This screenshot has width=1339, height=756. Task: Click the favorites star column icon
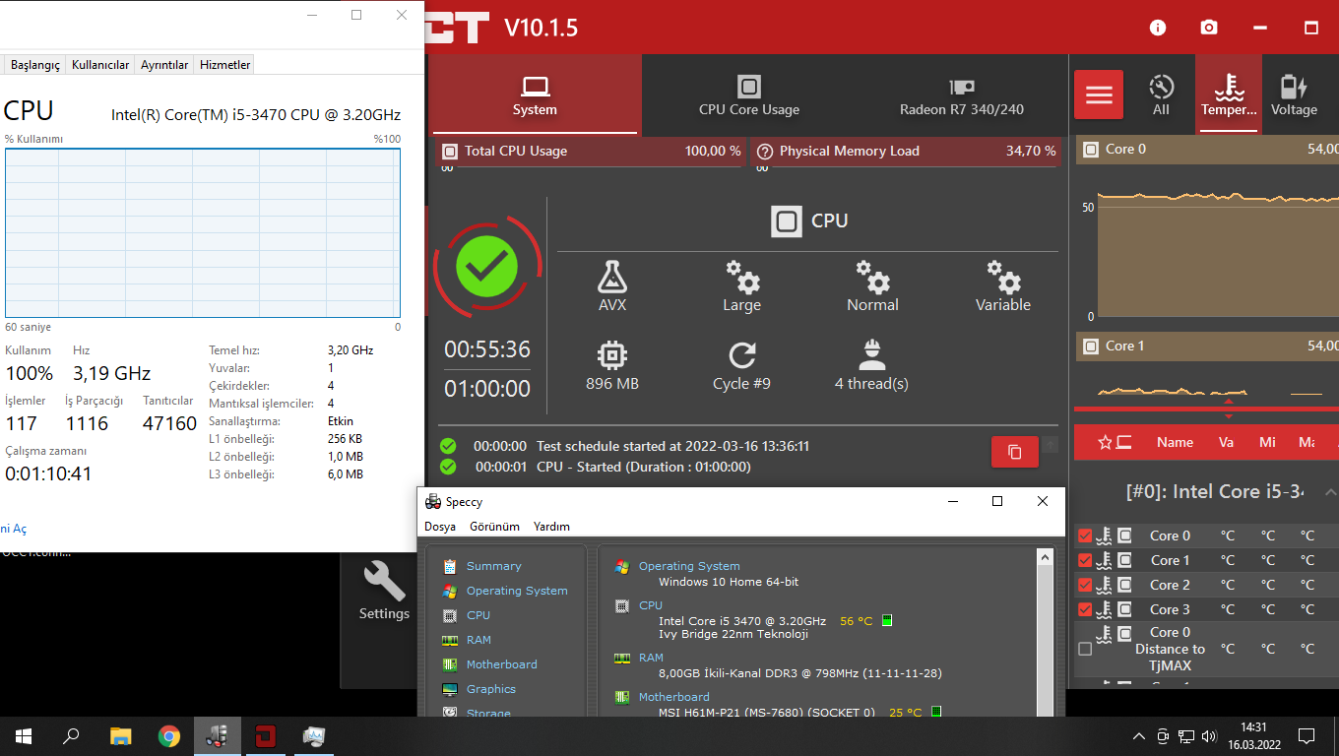click(x=1105, y=443)
